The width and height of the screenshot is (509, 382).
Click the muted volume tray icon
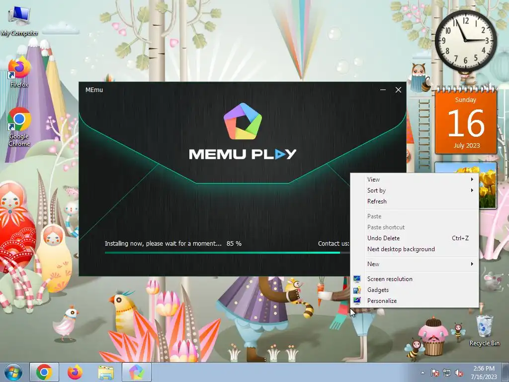459,373
